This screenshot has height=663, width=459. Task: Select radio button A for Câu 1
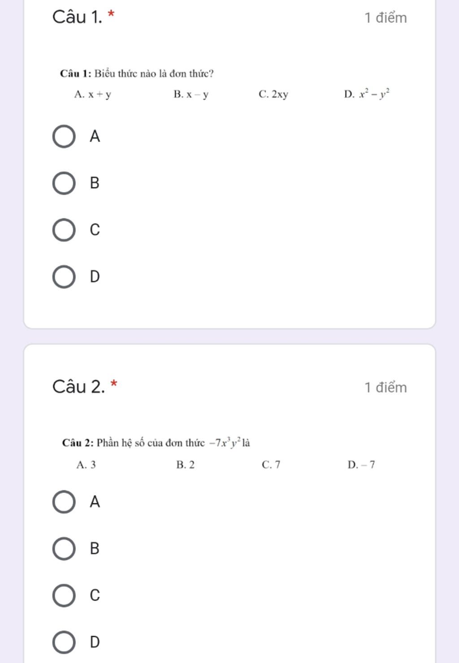click(x=64, y=136)
